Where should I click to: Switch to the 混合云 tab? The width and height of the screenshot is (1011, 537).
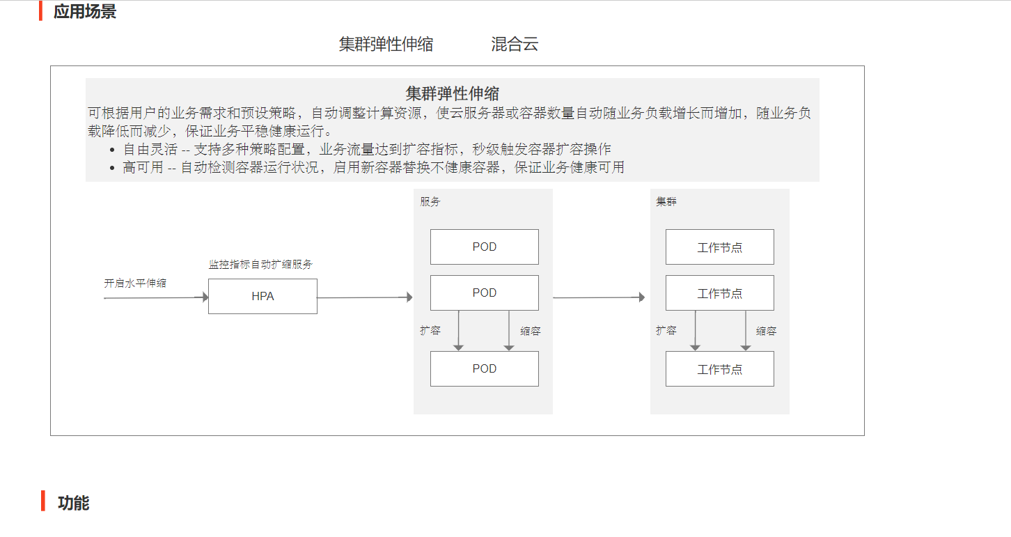coord(515,45)
